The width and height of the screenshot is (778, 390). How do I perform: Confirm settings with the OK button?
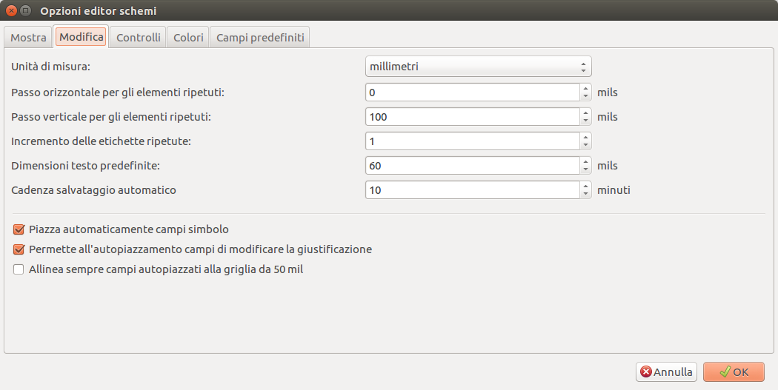coord(734,371)
